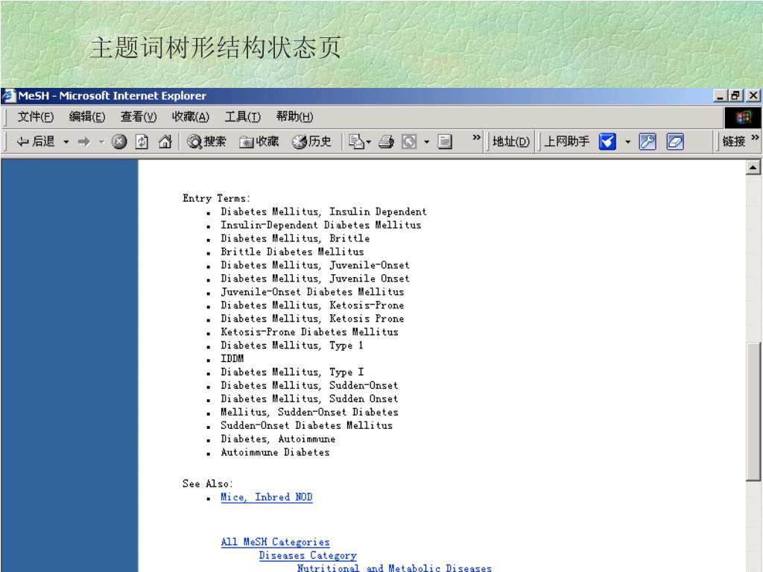This screenshot has width=763, height=572.
Task: Stop page loading with Stop icon
Action: [119, 142]
